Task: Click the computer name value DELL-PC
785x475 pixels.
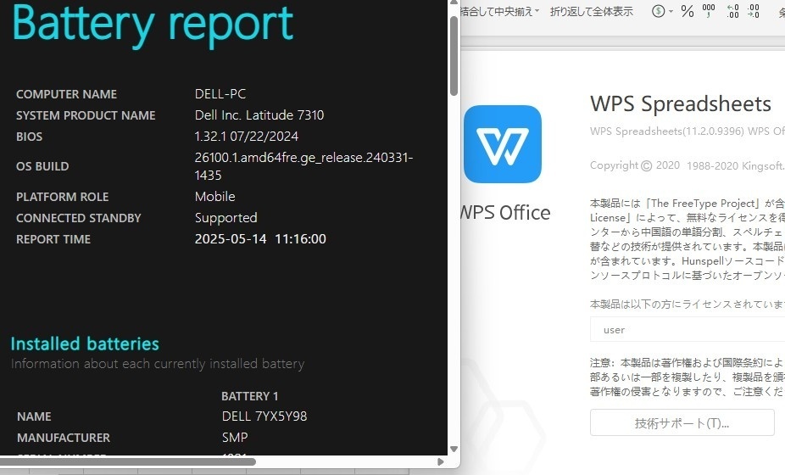Action: click(220, 93)
